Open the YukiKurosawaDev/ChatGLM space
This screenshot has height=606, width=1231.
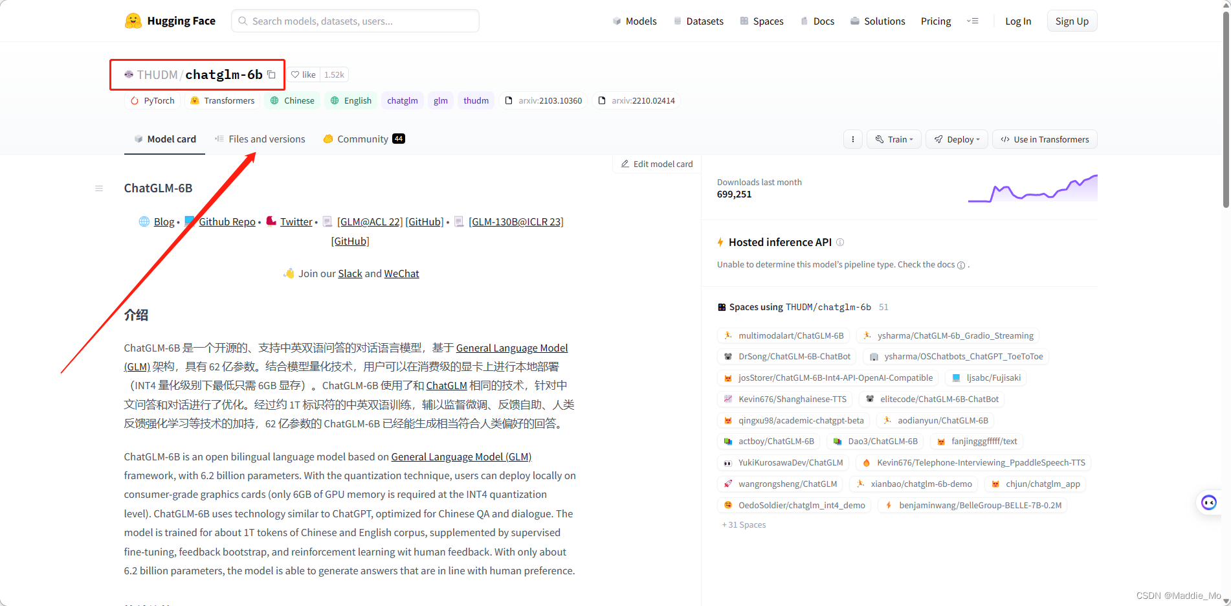pos(783,463)
